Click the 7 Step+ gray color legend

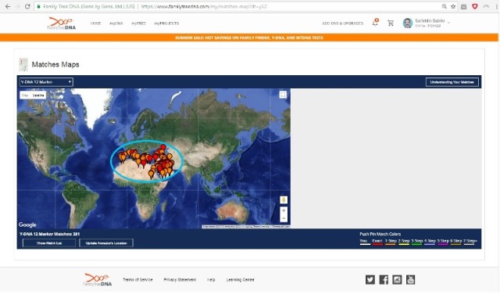(x=470, y=242)
